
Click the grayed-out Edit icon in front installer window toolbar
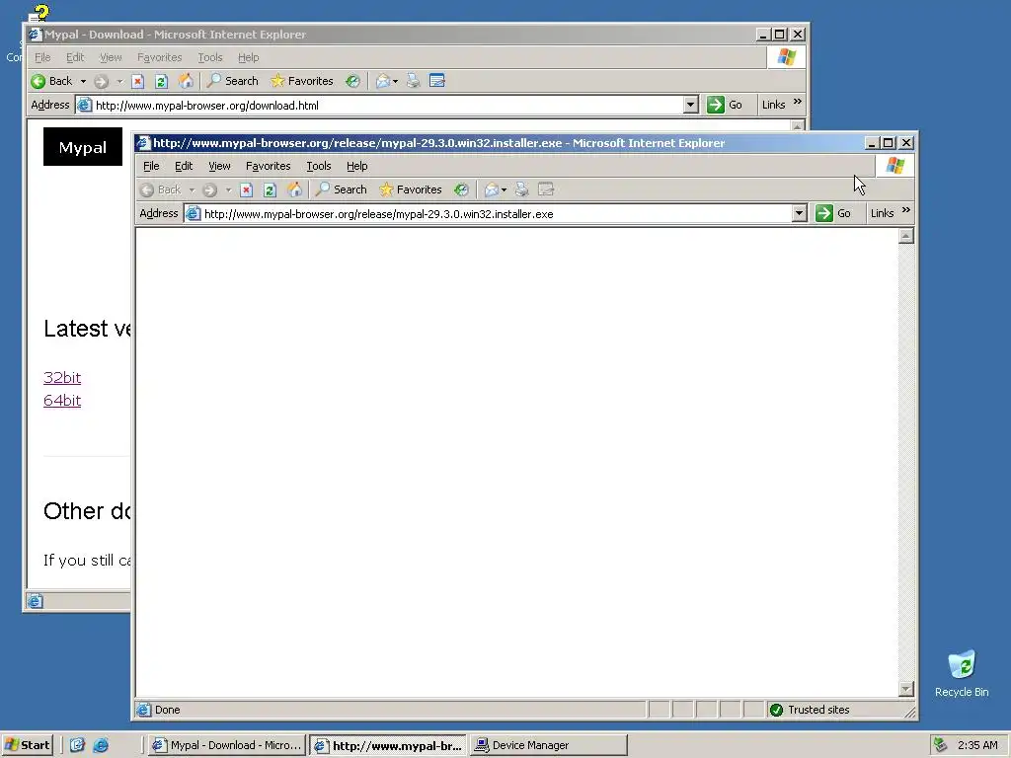pos(545,189)
